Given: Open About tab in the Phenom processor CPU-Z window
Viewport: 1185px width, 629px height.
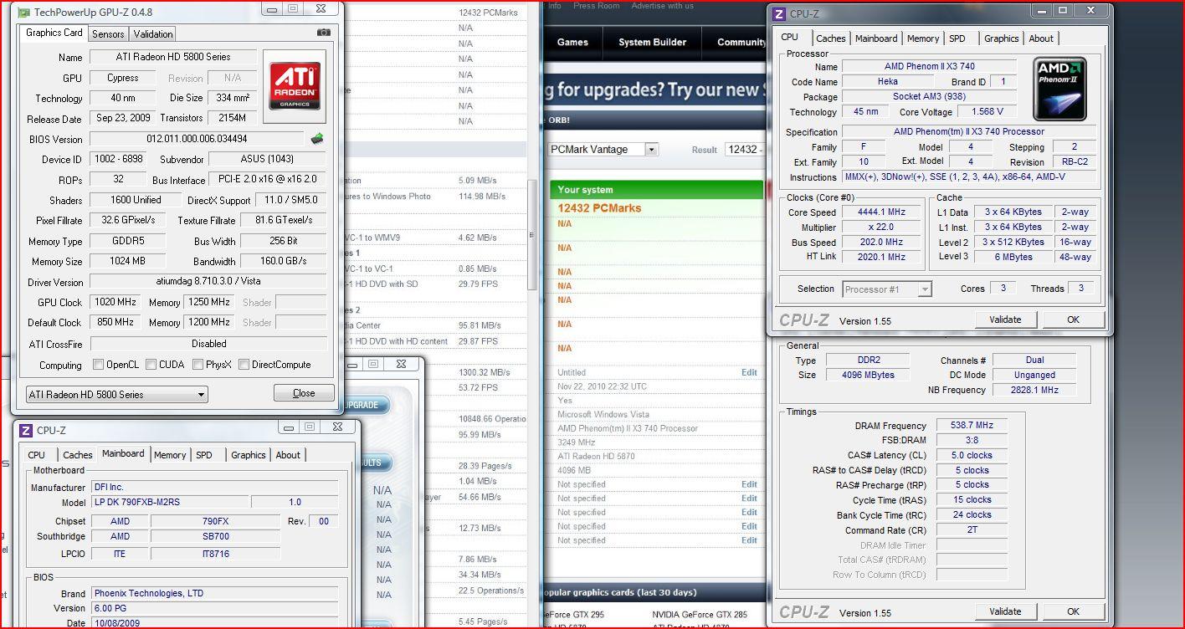Looking at the screenshot, I should click(x=1041, y=38).
